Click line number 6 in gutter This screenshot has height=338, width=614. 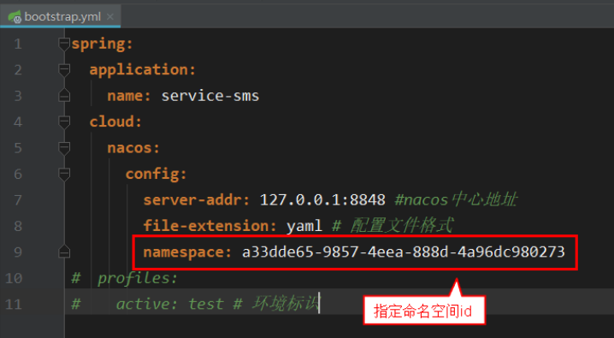[x=18, y=174]
